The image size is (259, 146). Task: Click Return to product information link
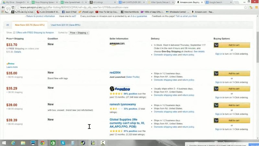40,16
